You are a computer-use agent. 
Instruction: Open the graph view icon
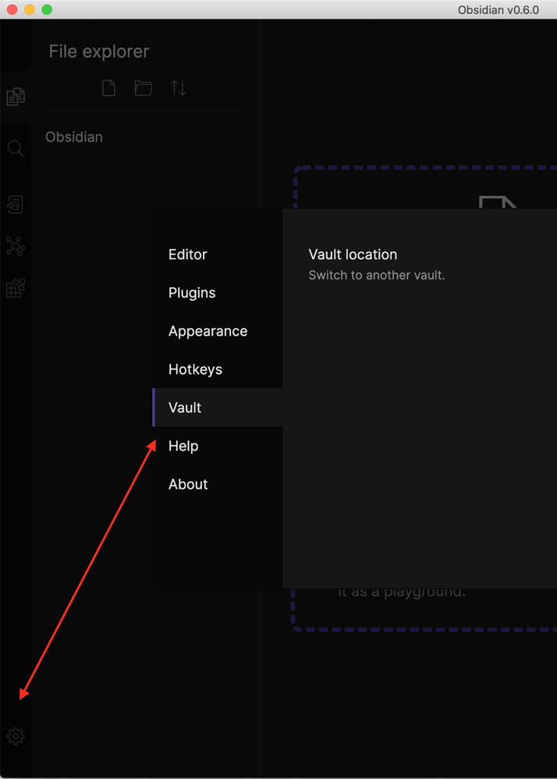(16, 247)
